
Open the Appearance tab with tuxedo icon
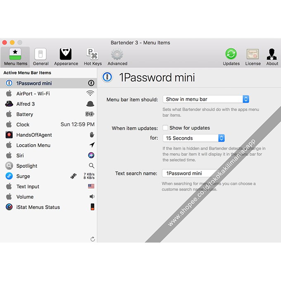[66, 57]
